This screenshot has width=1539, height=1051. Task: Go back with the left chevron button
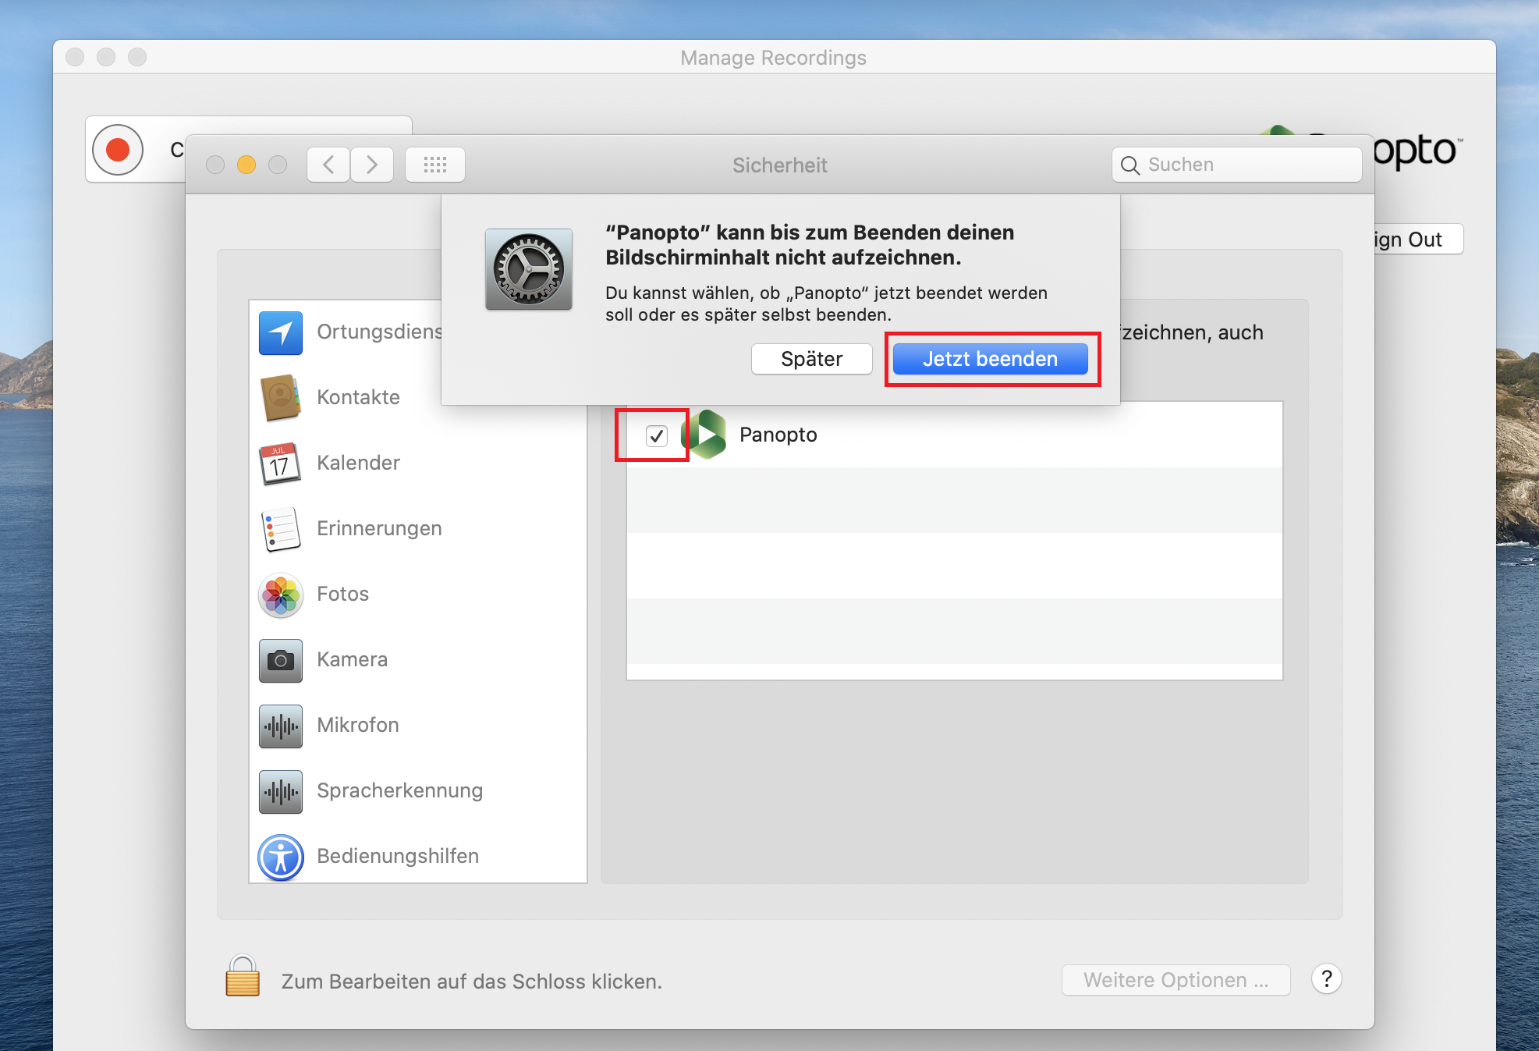328,165
